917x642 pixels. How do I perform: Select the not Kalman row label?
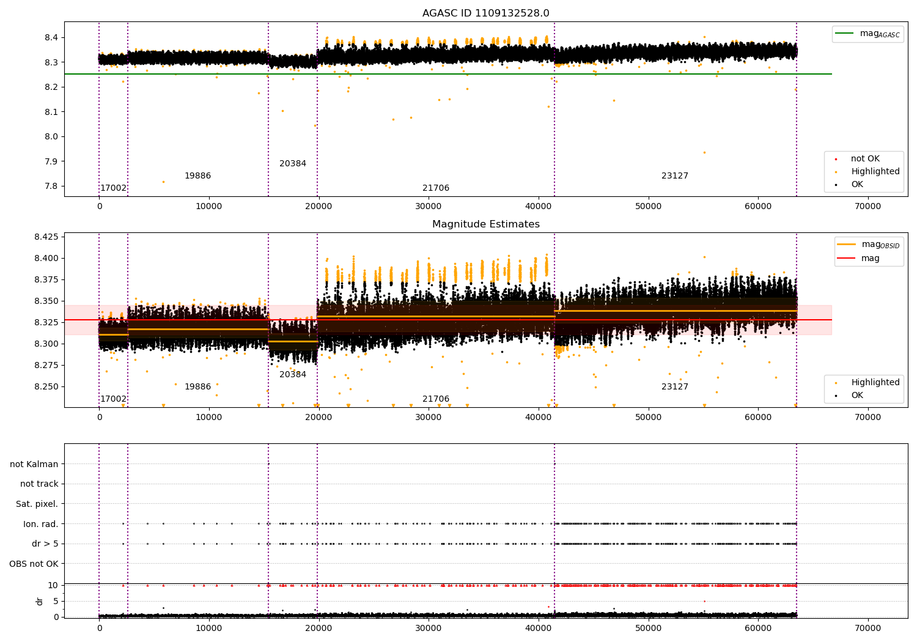click(x=34, y=465)
